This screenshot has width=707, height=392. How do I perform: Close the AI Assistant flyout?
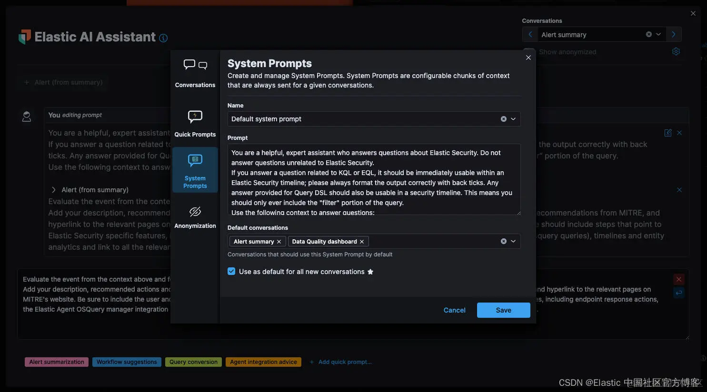click(x=693, y=13)
